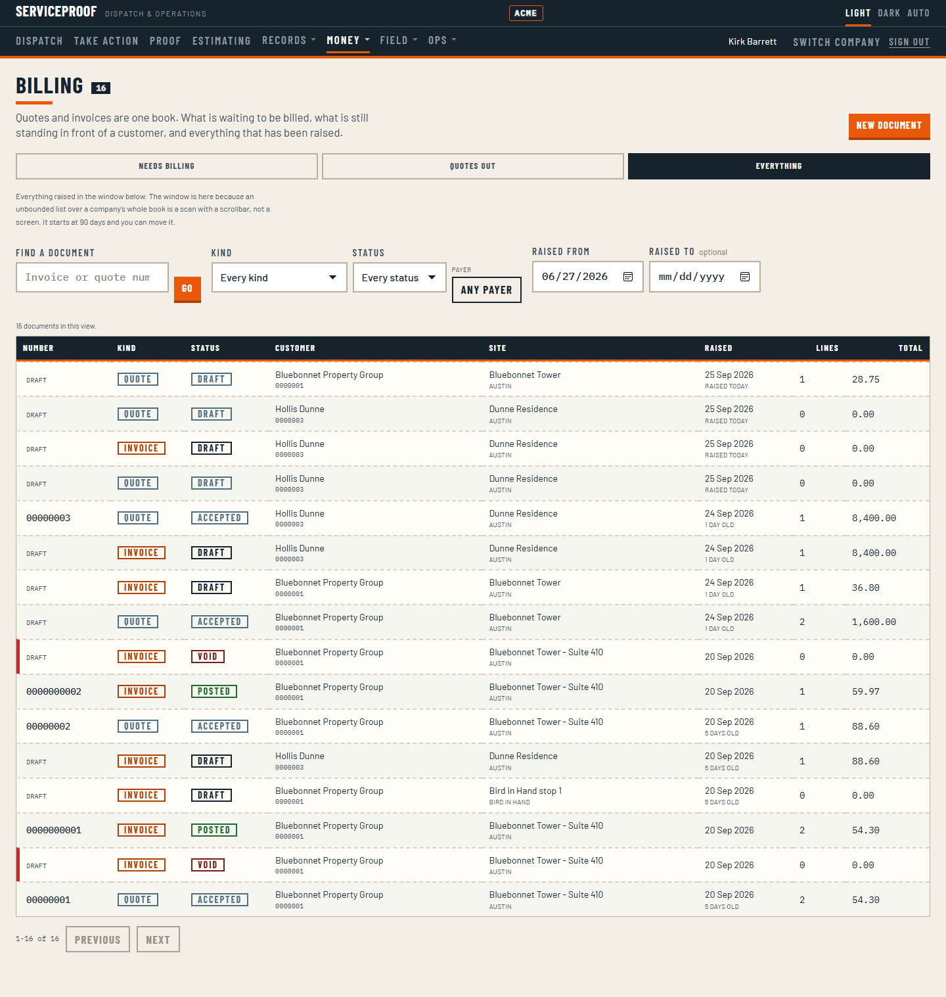Expand the Records menu
946x997 pixels.
coord(289,40)
